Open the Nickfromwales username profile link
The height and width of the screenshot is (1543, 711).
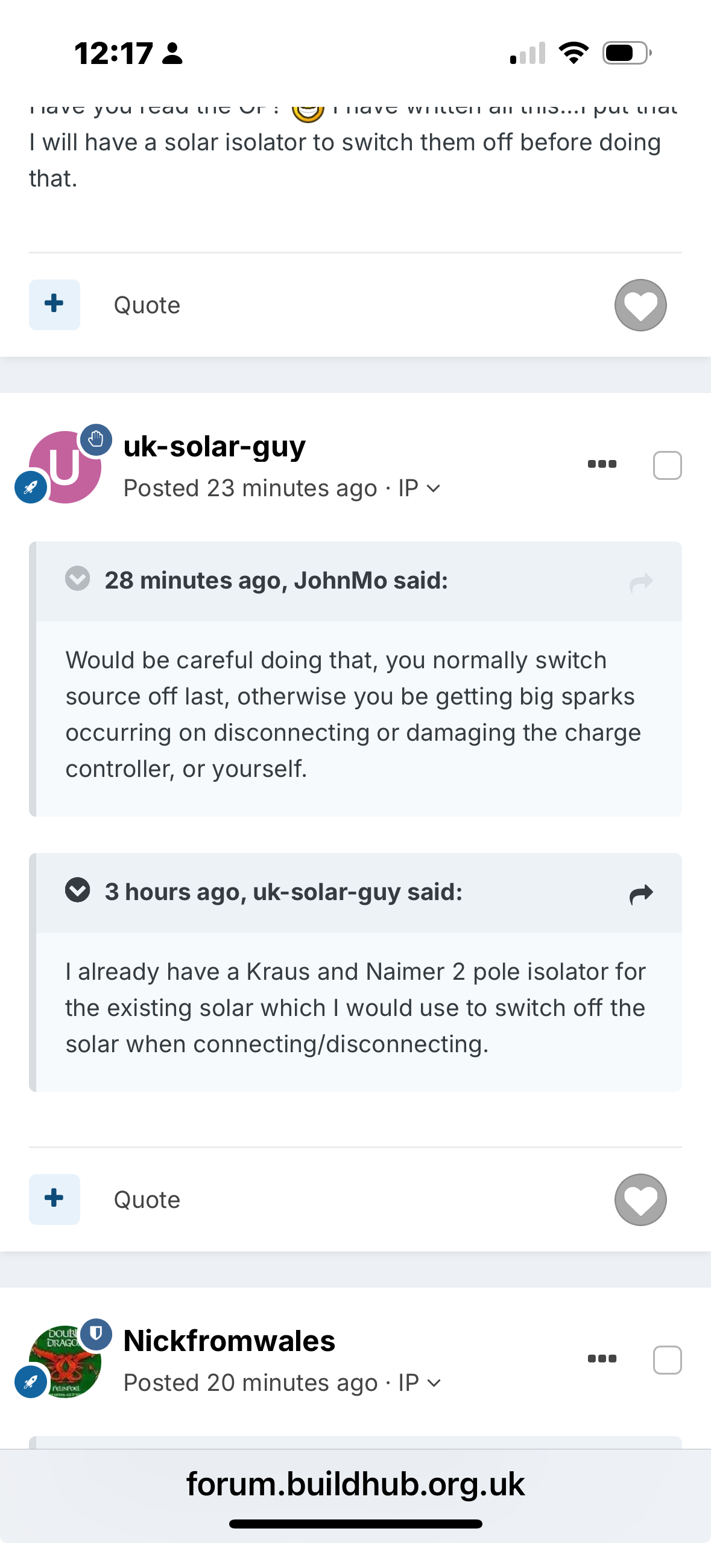coord(229,1341)
